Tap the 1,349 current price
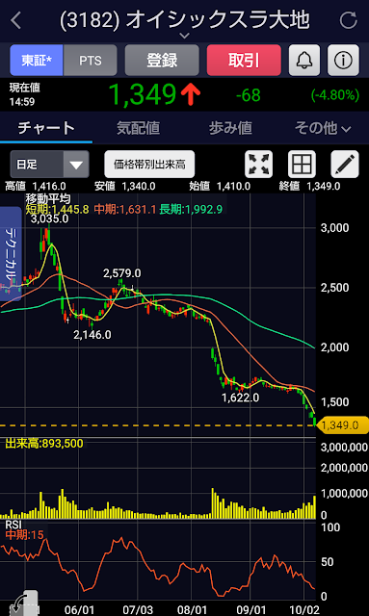Viewport: 369px width, 616px height. (x=143, y=95)
